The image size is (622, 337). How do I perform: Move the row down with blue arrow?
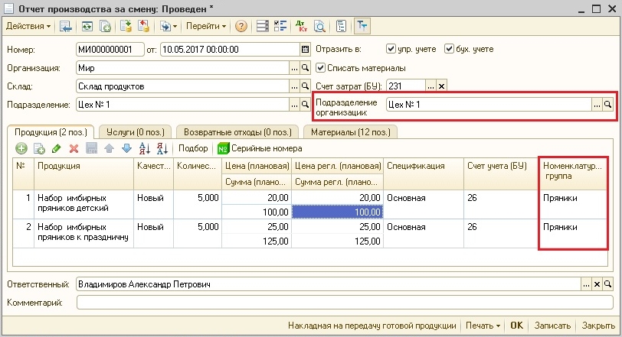pos(126,149)
